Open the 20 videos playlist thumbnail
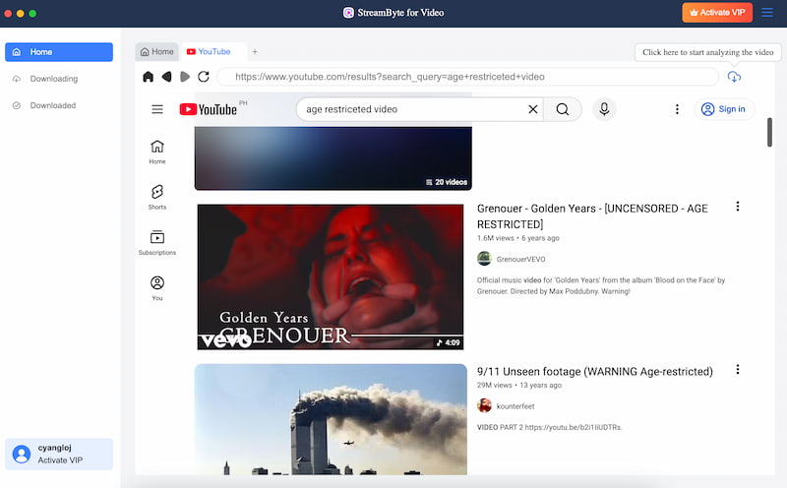This screenshot has width=787, height=488. coord(333,158)
